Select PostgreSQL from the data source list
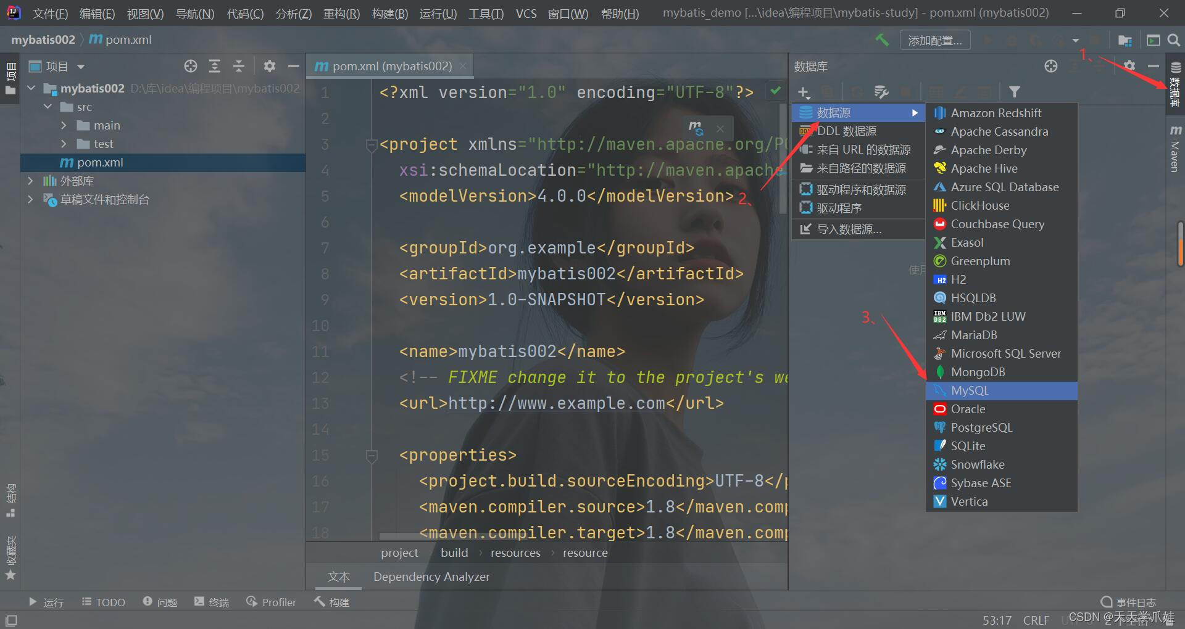The width and height of the screenshot is (1185, 629). 1002,427
